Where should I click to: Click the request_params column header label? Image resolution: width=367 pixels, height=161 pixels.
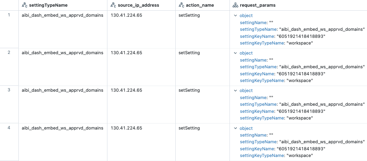click(x=258, y=5)
